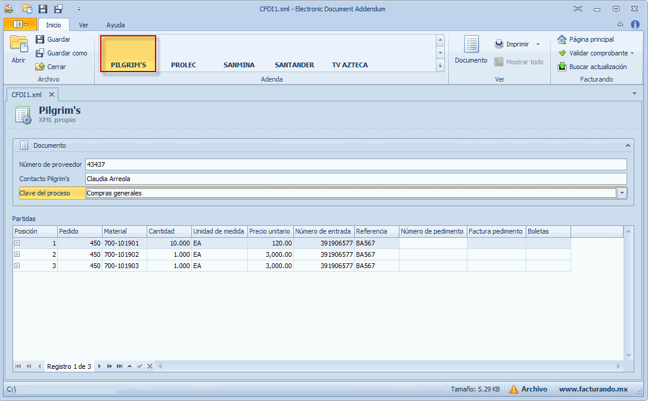
Task: Click the Número de pedimento column header
Action: (x=433, y=231)
